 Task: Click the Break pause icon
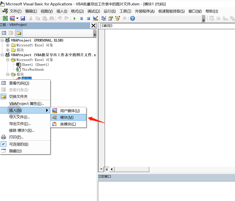point(82,18)
